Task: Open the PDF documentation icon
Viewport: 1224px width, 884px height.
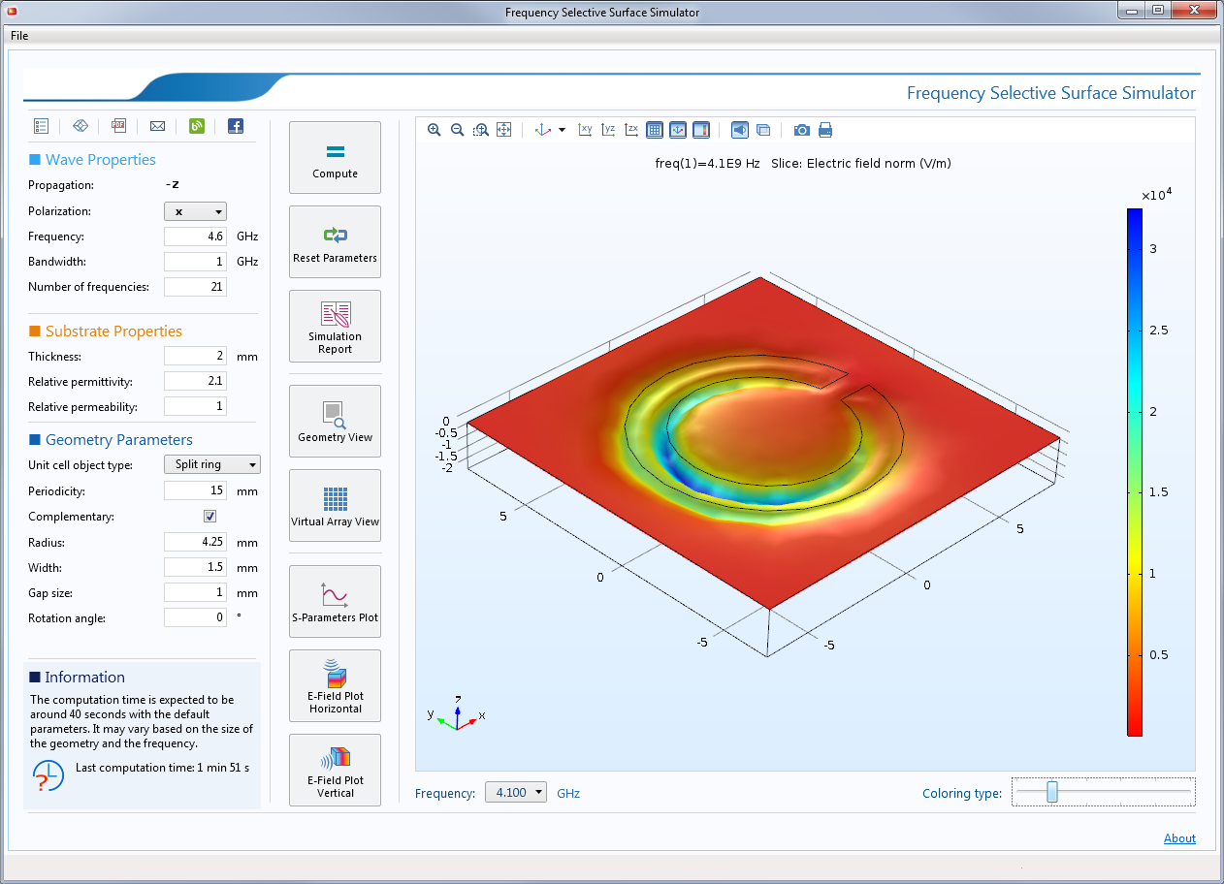Action: coord(118,126)
